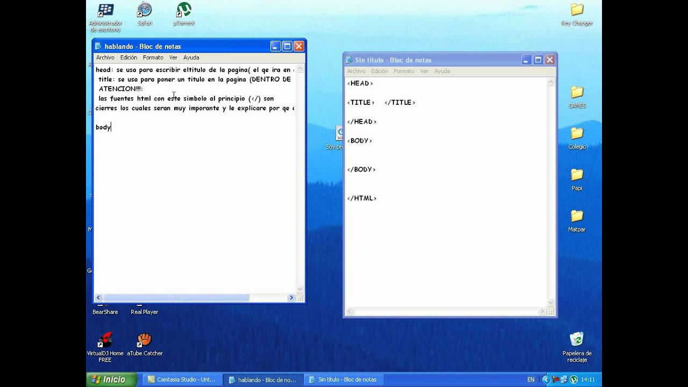
Task: Maximize the Sin título Notepad window
Action: [x=538, y=60]
